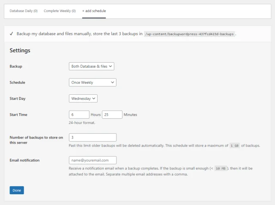Click the number of backups field
Screen dimensions: 275x205
click(x=92, y=138)
